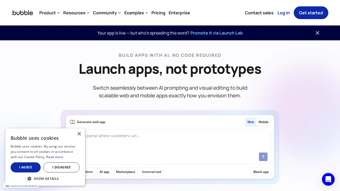Switch the generator to Mobile
Image resolution: width=340 pixels, height=191 pixels.
(263, 122)
